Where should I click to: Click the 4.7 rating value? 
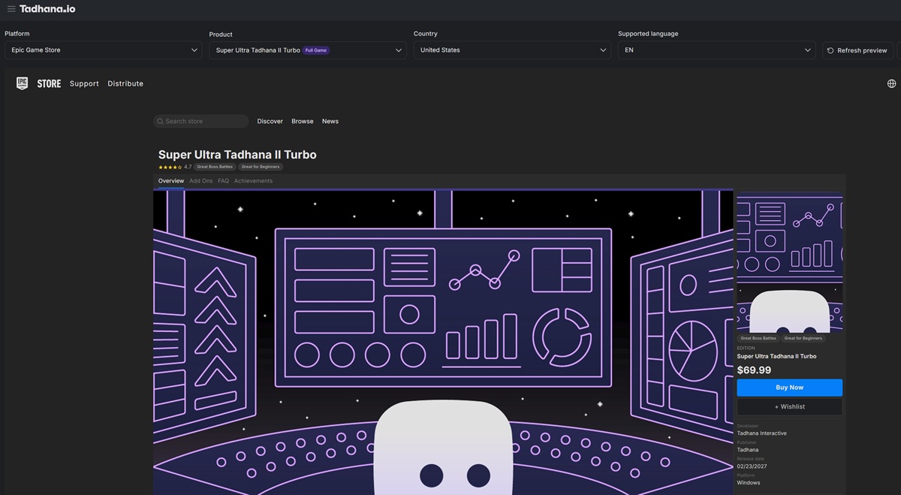pyautogui.click(x=188, y=167)
